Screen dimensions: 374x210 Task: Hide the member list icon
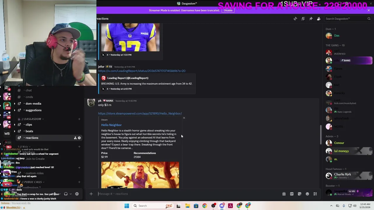319,19
